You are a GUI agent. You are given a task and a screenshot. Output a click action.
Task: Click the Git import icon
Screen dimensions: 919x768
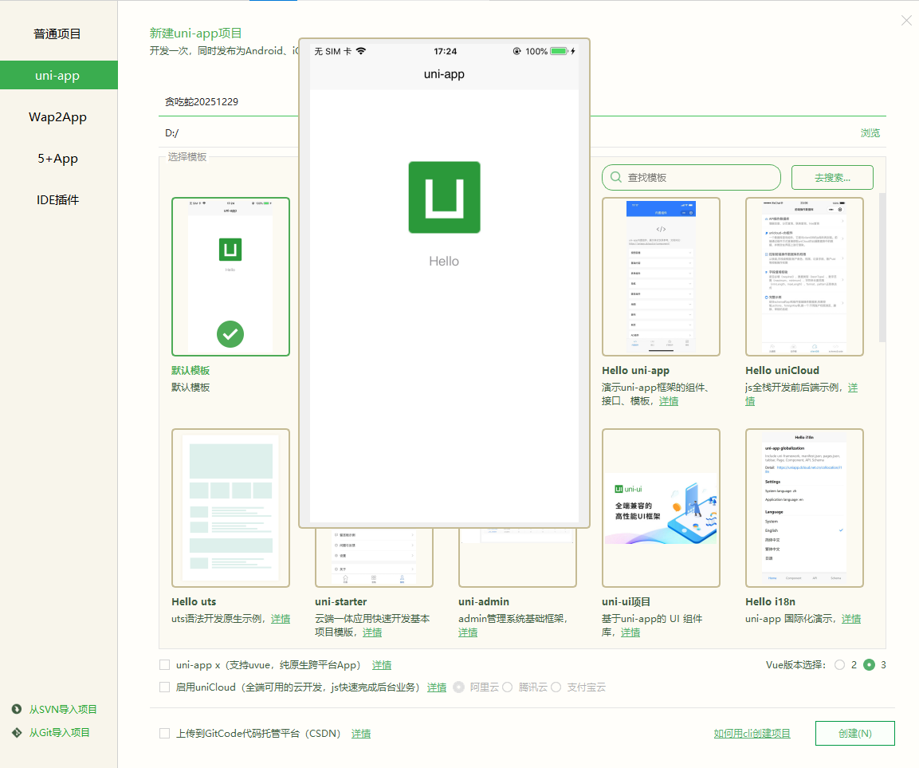point(16,732)
